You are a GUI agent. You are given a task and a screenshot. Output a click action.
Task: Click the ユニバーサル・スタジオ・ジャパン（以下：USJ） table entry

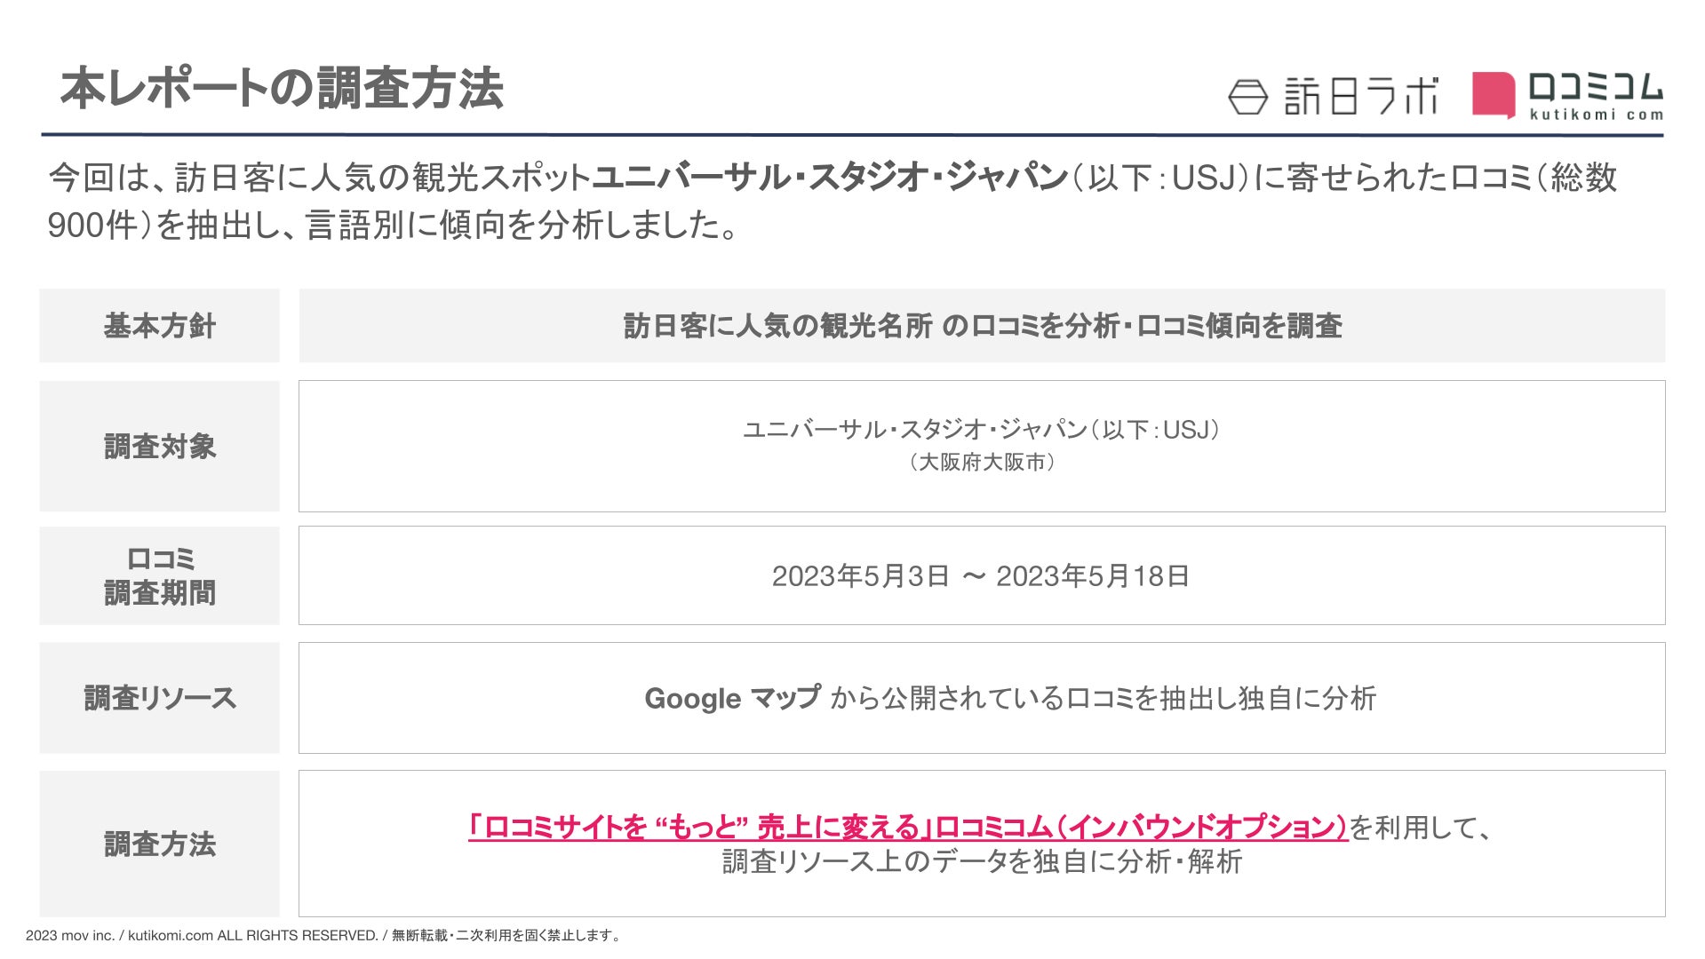click(982, 430)
